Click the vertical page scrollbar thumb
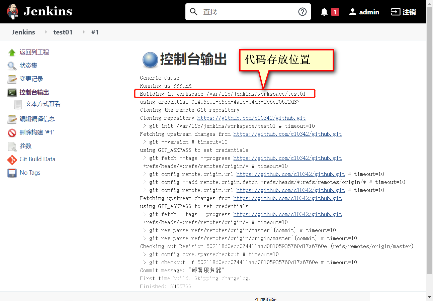 430,140
